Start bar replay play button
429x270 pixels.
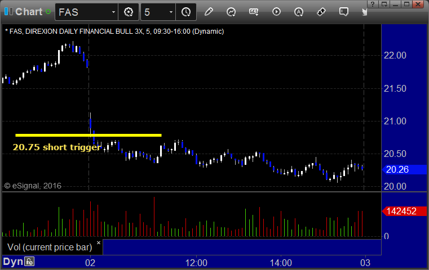pyautogui.click(x=276, y=12)
